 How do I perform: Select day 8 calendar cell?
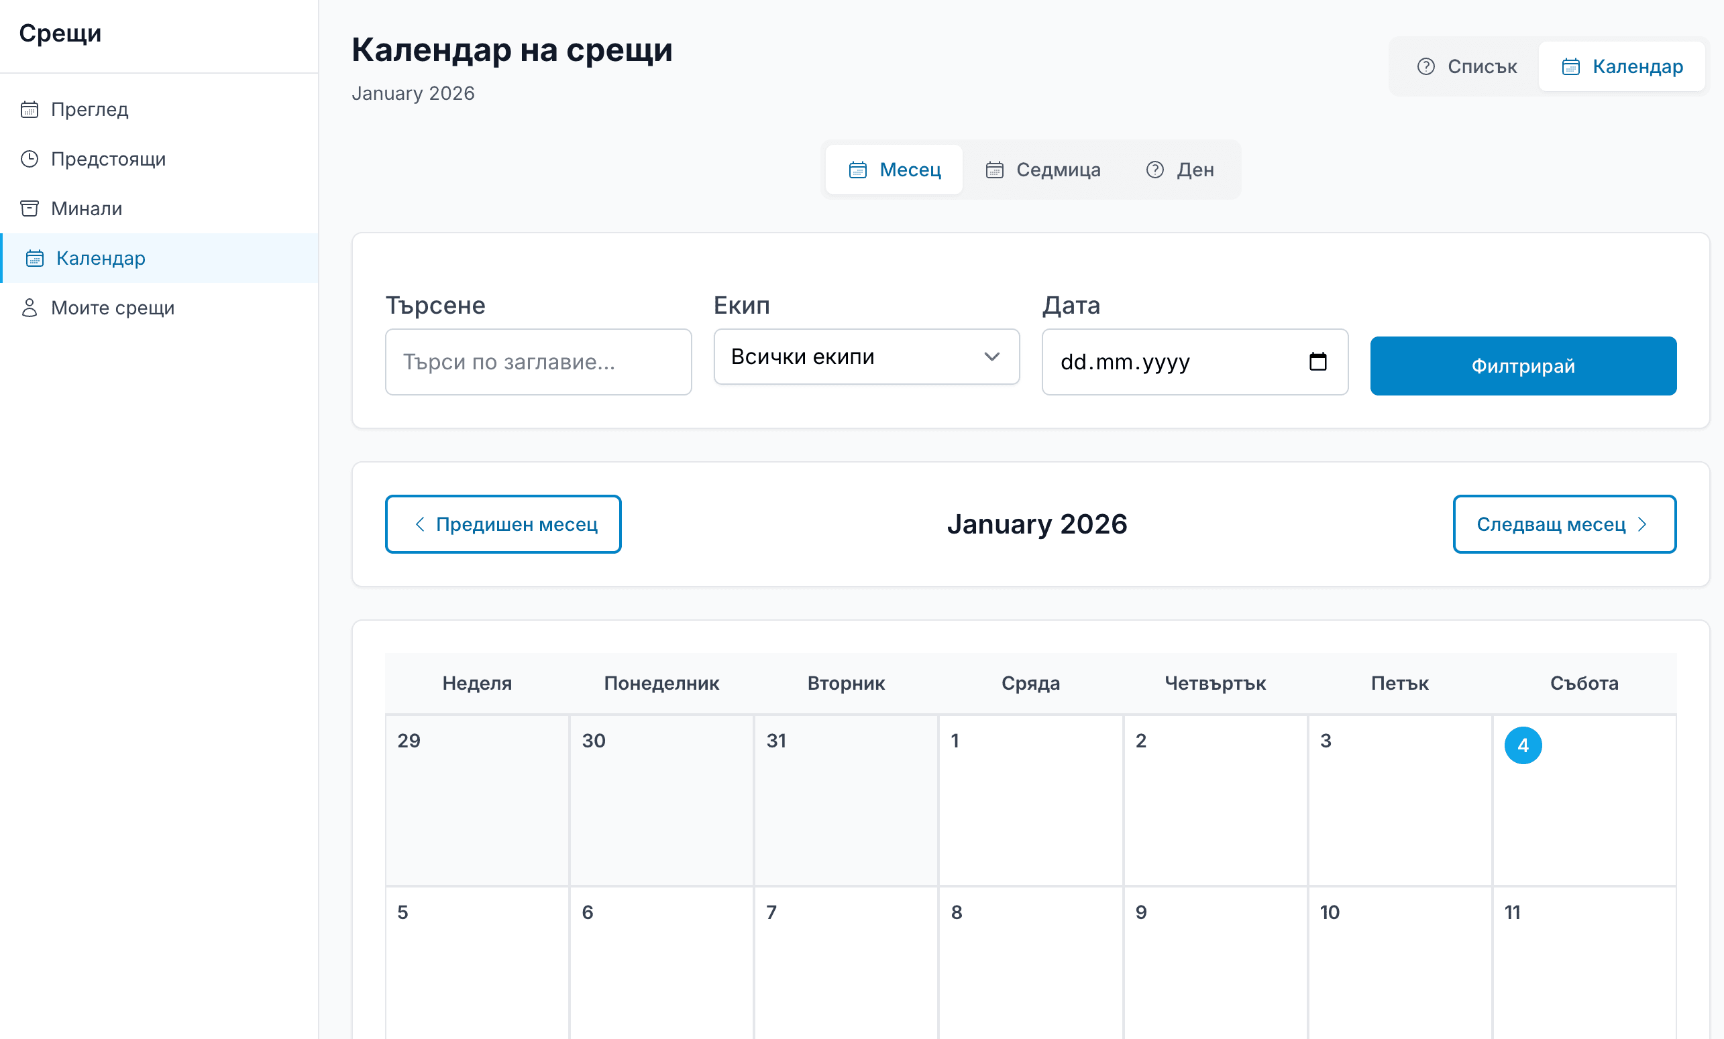click(1030, 963)
